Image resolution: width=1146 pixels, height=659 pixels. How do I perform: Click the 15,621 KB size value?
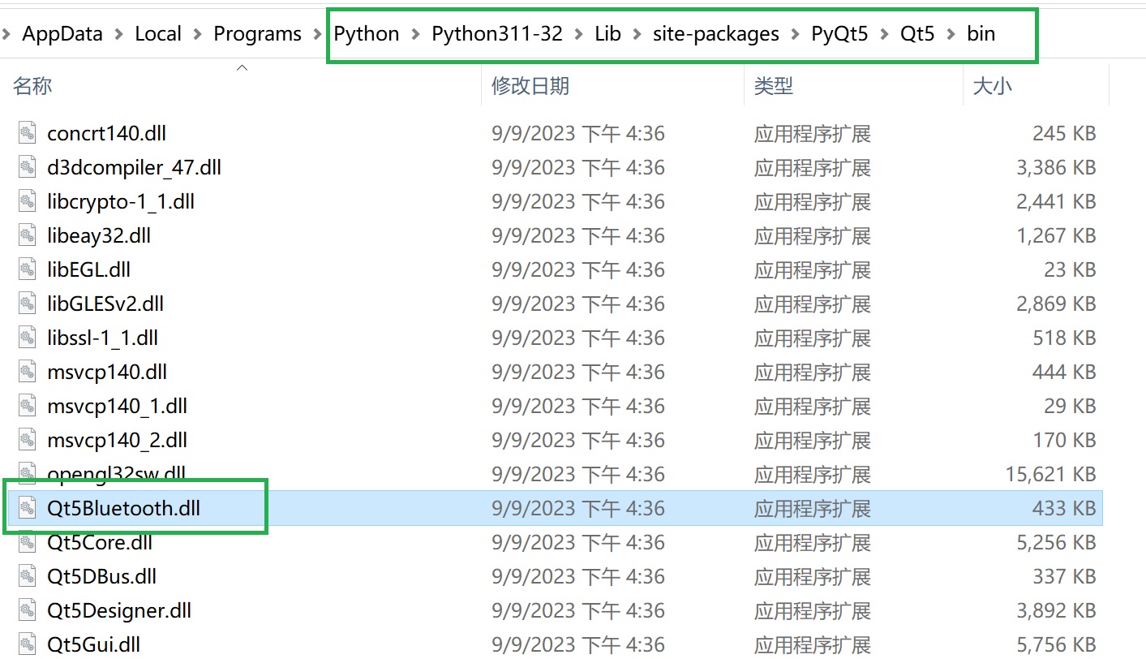click(x=1051, y=474)
